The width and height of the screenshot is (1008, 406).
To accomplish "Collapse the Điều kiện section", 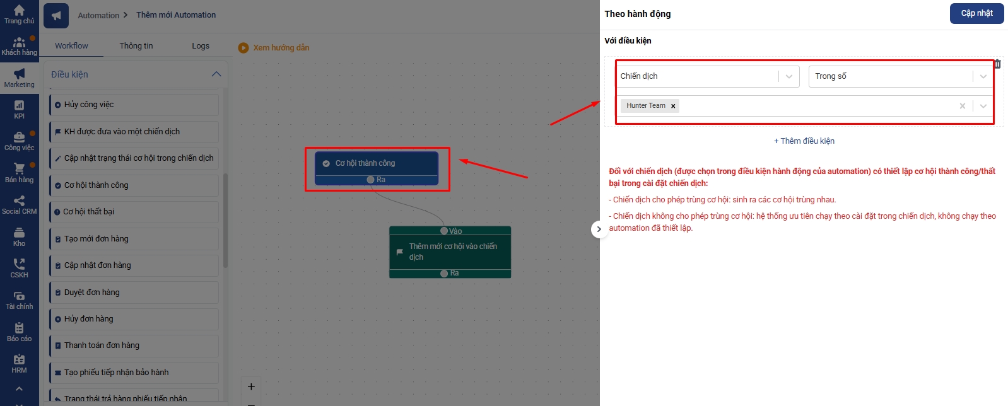I will pyautogui.click(x=216, y=74).
